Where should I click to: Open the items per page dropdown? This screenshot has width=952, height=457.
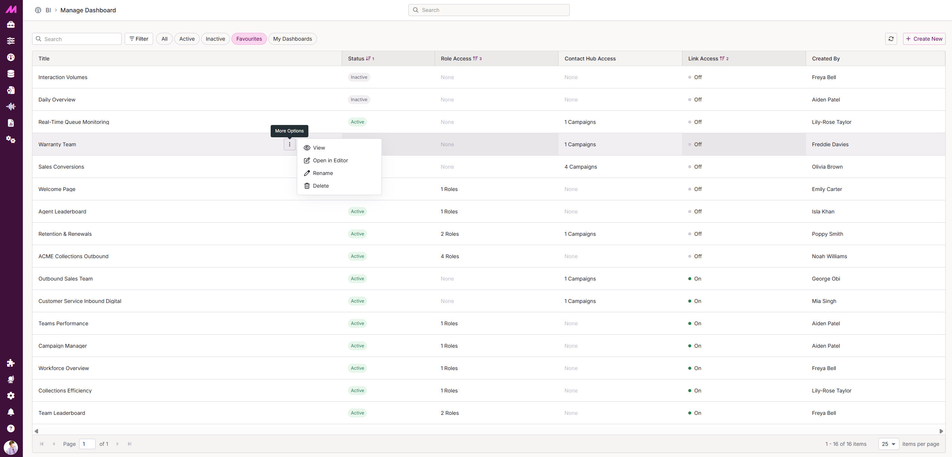tap(889, 444)
